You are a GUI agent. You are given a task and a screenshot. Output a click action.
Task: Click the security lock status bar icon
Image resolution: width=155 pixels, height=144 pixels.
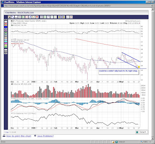coord(113,142)
